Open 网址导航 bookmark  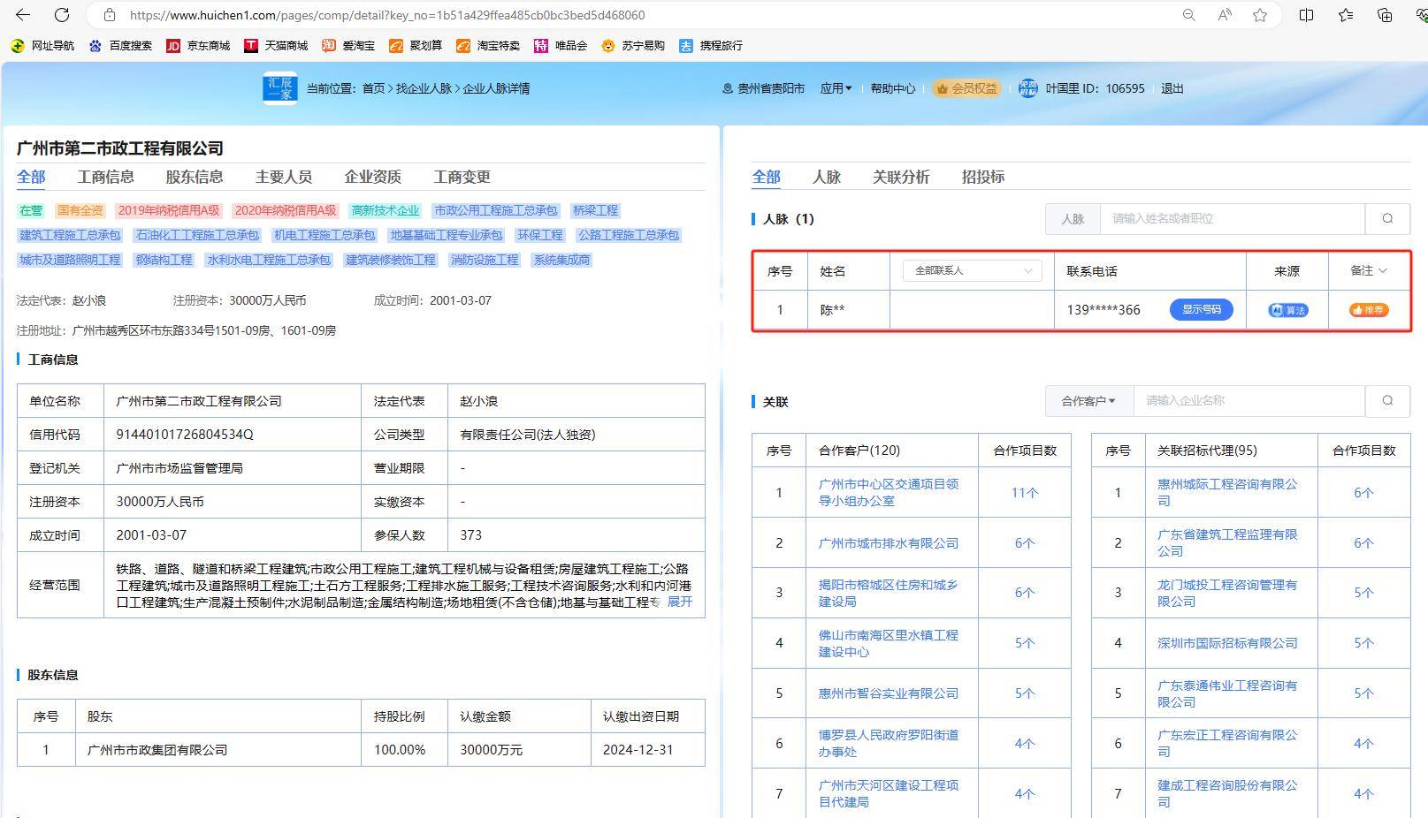tap(42, 46)
